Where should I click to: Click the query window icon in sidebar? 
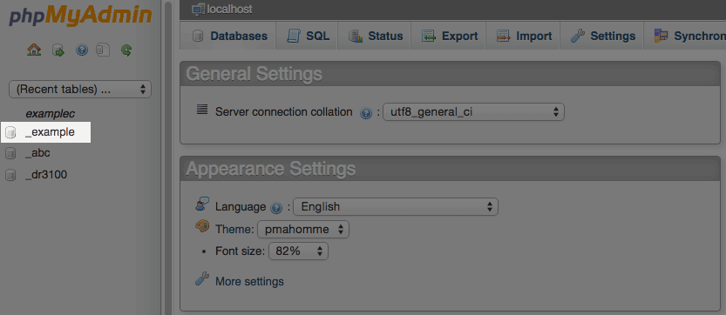(103, 50)
